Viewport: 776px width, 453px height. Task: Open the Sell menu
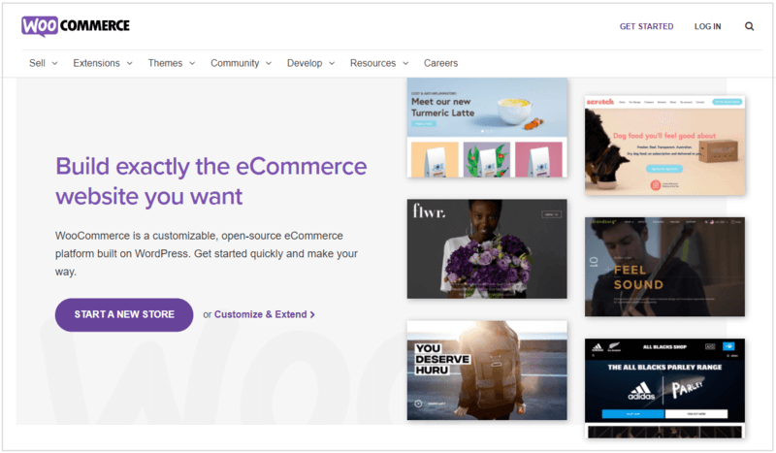point(37,63)
